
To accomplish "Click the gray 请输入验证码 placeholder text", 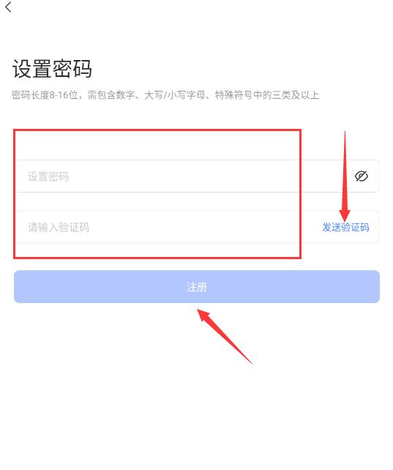I will click(x=59, y=227).
